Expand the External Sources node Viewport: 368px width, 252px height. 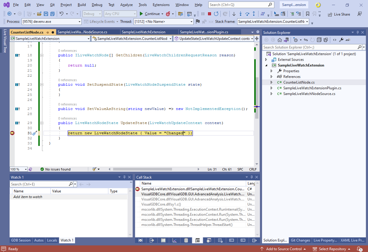click(266, 60)
